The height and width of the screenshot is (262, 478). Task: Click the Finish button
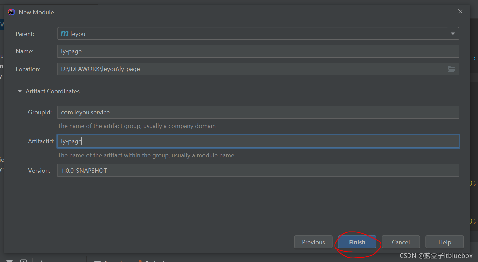[x=357, y=242]
